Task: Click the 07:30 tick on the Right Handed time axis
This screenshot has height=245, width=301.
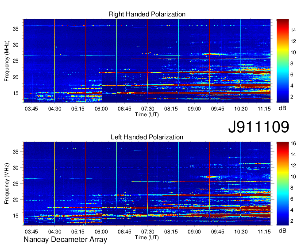Action: point(147,109)
